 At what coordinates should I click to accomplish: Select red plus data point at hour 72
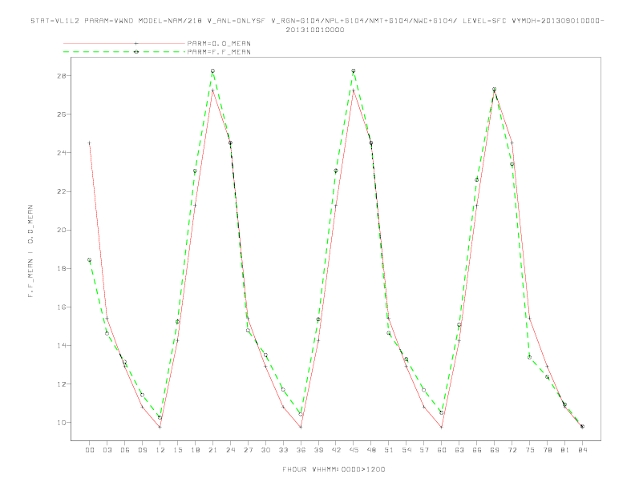click(x=512, y=143)
